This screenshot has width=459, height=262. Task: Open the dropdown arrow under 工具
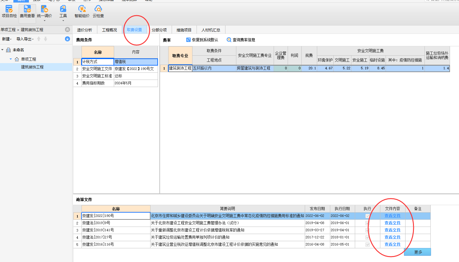pos(63,21)
